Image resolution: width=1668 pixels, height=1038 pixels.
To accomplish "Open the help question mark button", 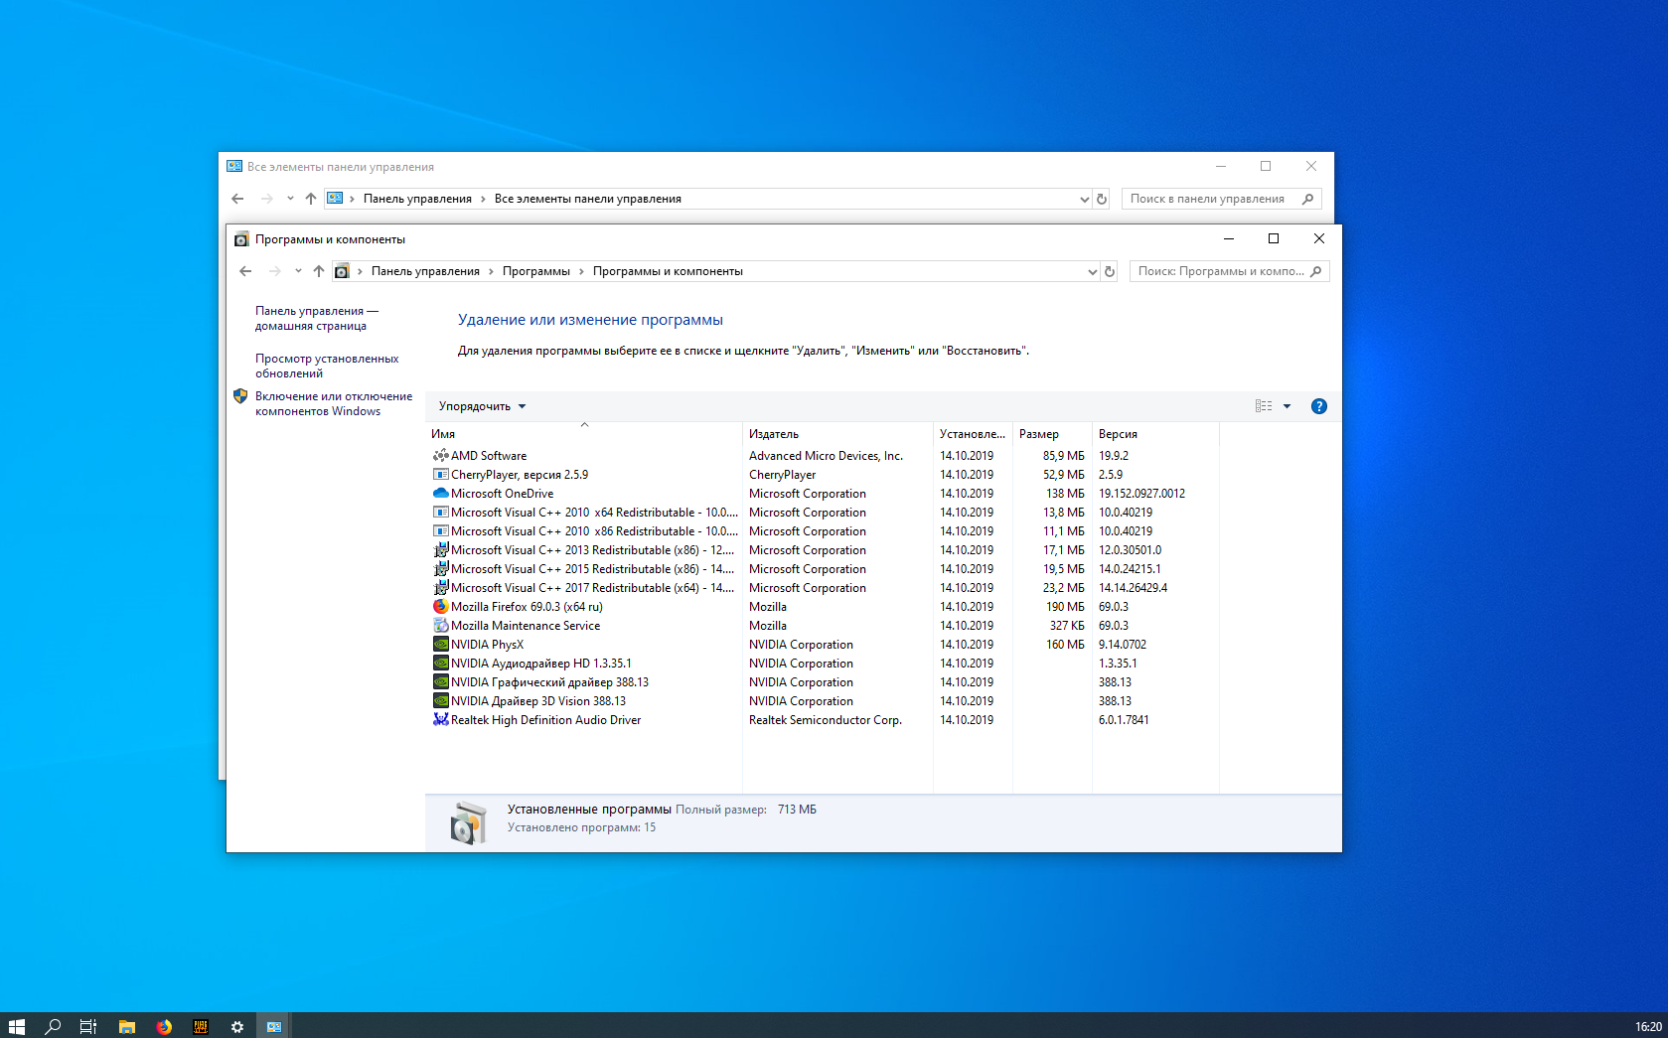I will click(1318, 406).
